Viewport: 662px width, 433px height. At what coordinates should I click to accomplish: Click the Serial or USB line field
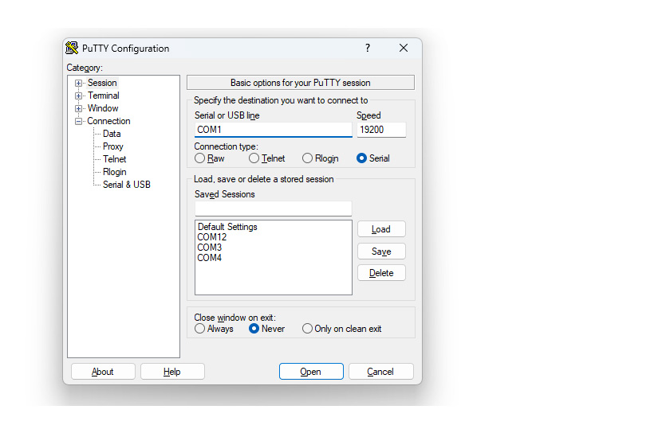[x=273, y=130]
